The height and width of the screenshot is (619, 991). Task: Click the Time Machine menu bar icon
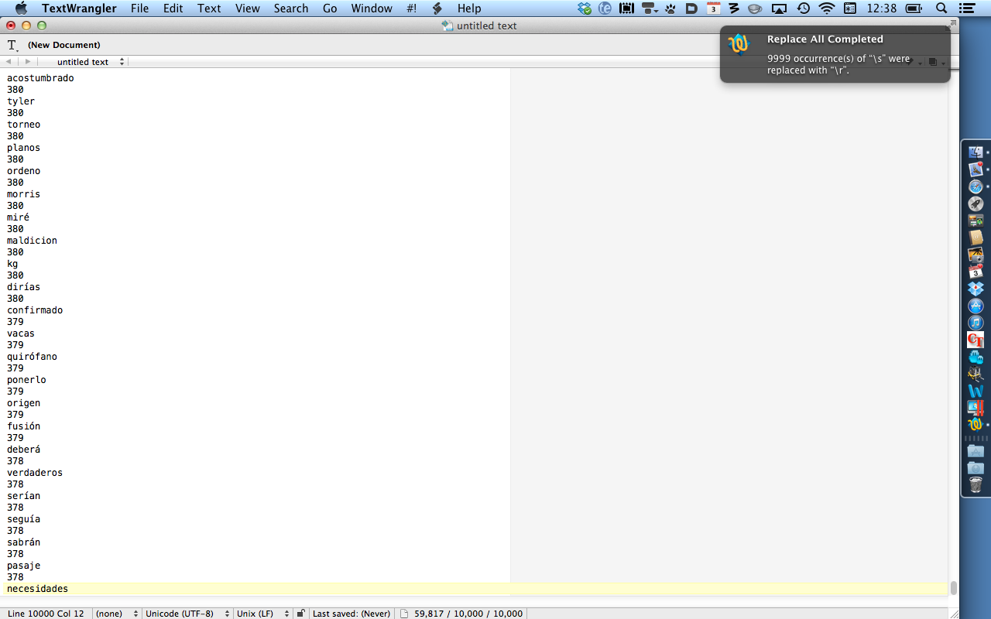pyautogui.click(x=804, y=9)
